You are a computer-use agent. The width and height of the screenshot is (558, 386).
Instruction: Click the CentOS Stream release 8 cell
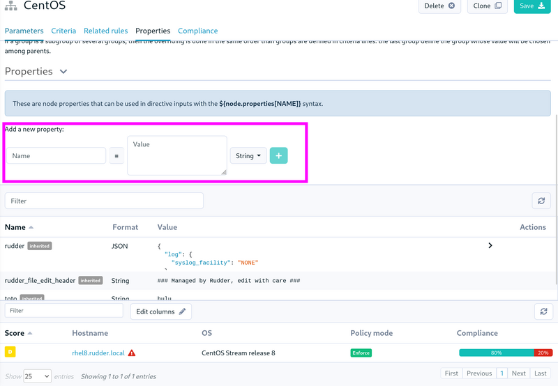pos(238,353)
